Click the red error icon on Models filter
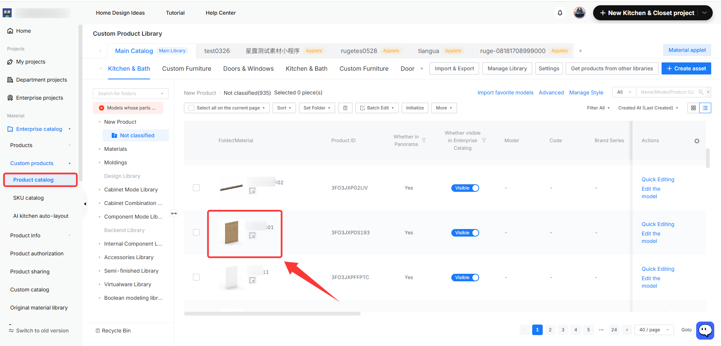This screenshot has width=721, height=346. click(102, 108)
